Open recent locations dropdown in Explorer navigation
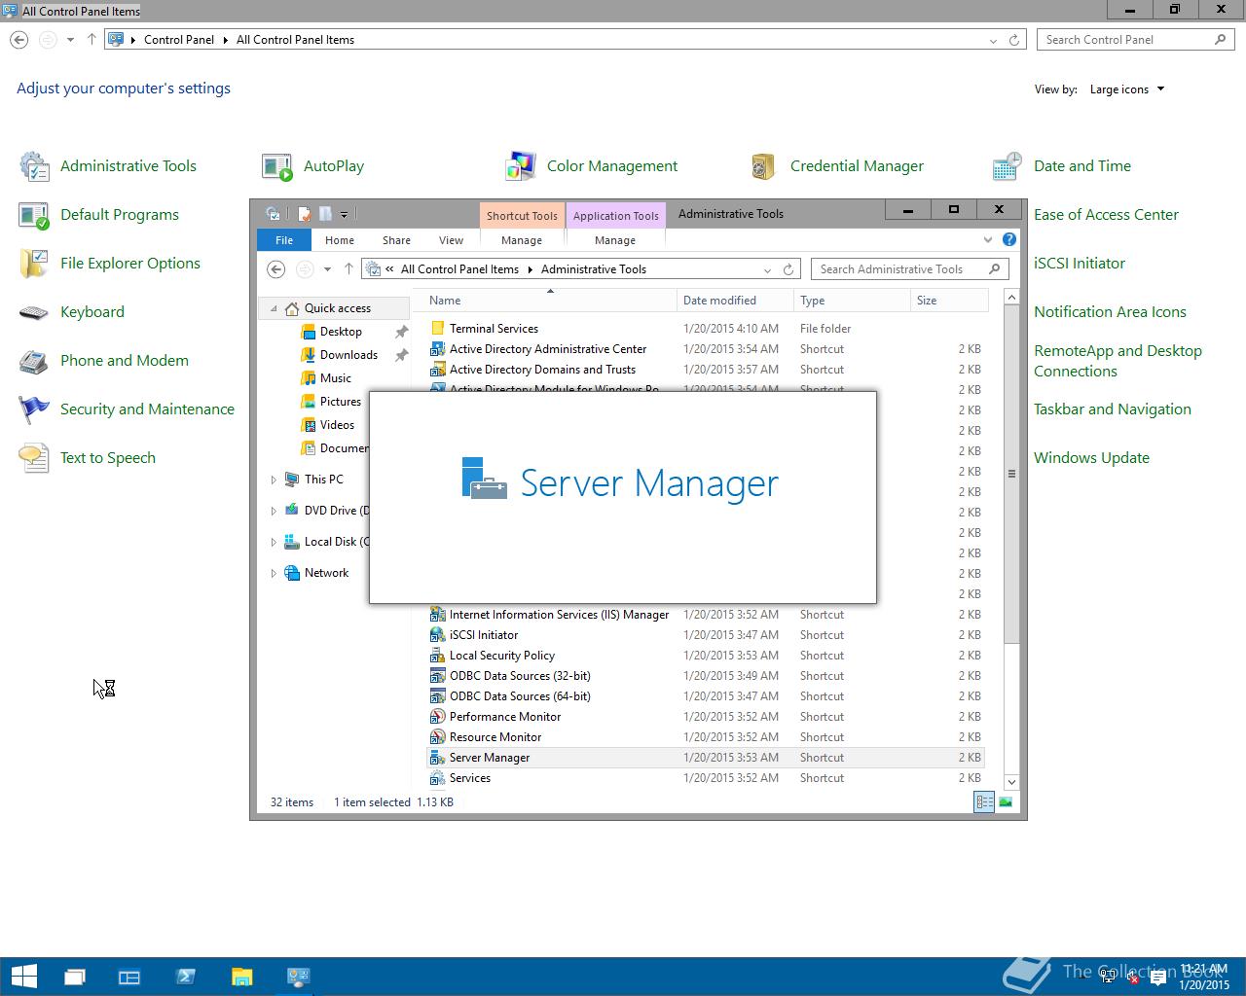This screenshot has width=1246, height=996. click(327, 269)
